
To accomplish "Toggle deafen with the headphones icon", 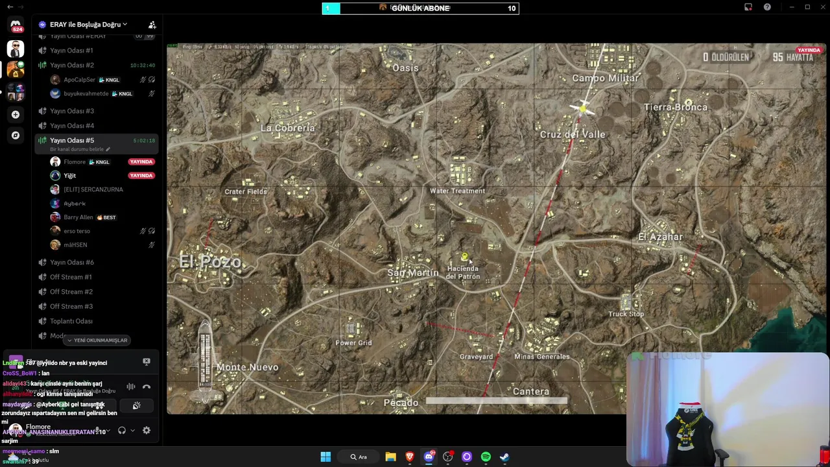I will [x=121, y=430].
